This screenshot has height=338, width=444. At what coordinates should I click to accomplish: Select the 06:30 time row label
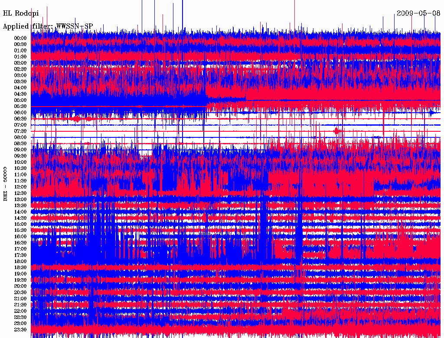20,119
